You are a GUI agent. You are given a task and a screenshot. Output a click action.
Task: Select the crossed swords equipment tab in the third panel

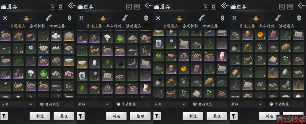(x=158, y=18)
